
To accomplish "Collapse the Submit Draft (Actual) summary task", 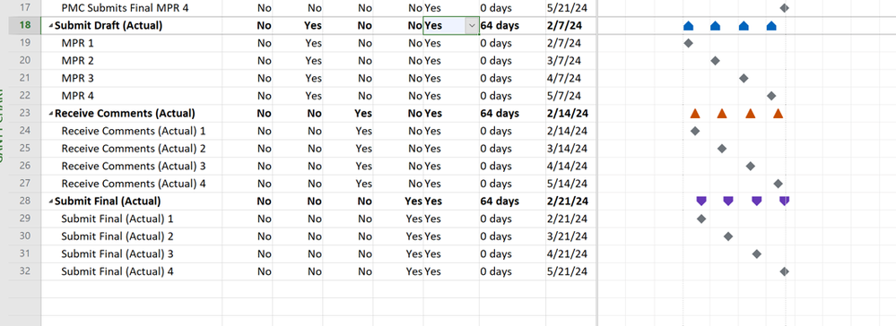I will (x=51, y=26).
